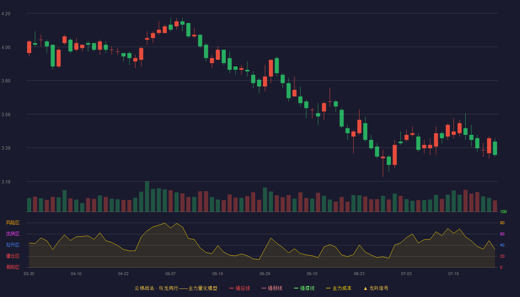Viewport: 520px width, 297px height.
Task: Select the 低吸区 zone label
Action: [13, 267]
